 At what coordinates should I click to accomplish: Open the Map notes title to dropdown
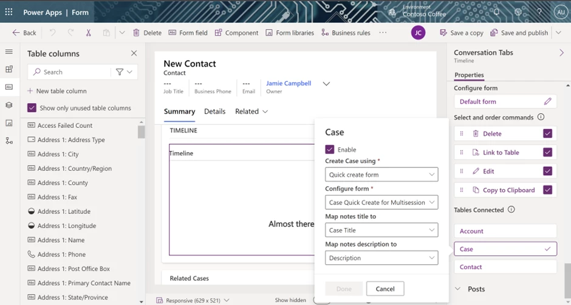[x=381, y=230]
